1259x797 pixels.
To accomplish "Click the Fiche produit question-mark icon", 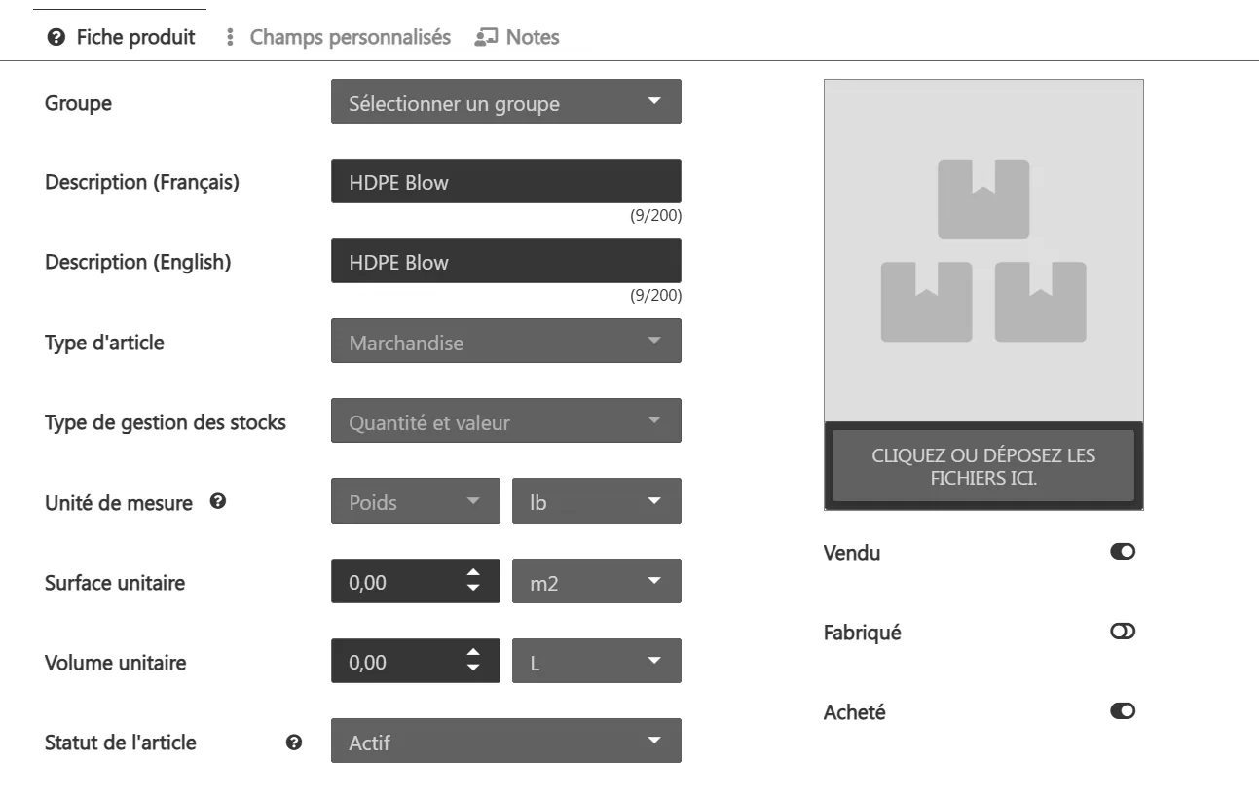I will 56,38.
